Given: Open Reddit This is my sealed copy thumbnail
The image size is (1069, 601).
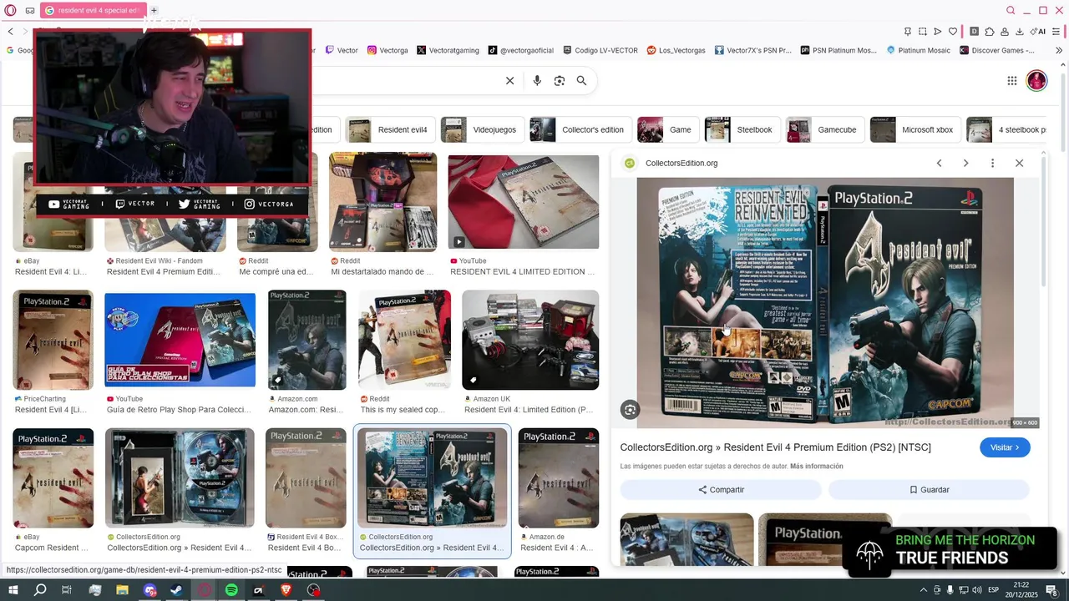Looking at the screenshot, I should [404, 340].
